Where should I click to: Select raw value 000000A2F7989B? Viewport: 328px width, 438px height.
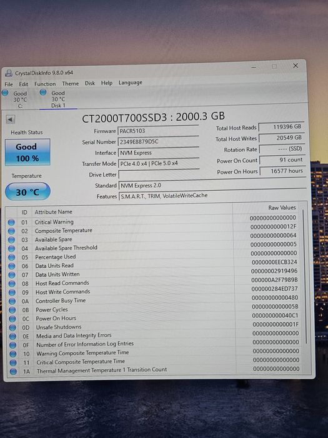click(x=274, y=280)
